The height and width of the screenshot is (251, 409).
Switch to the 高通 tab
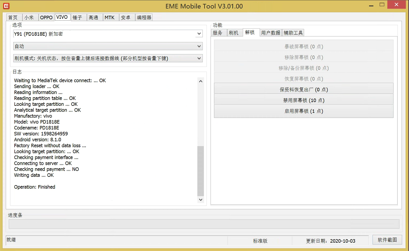95,17
